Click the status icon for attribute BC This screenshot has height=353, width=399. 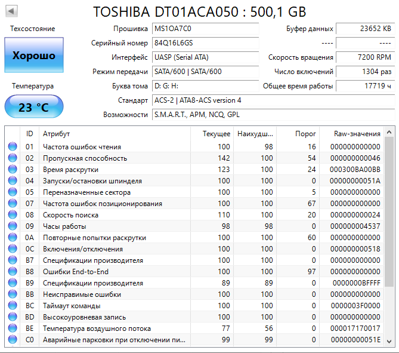pos(13,305)
